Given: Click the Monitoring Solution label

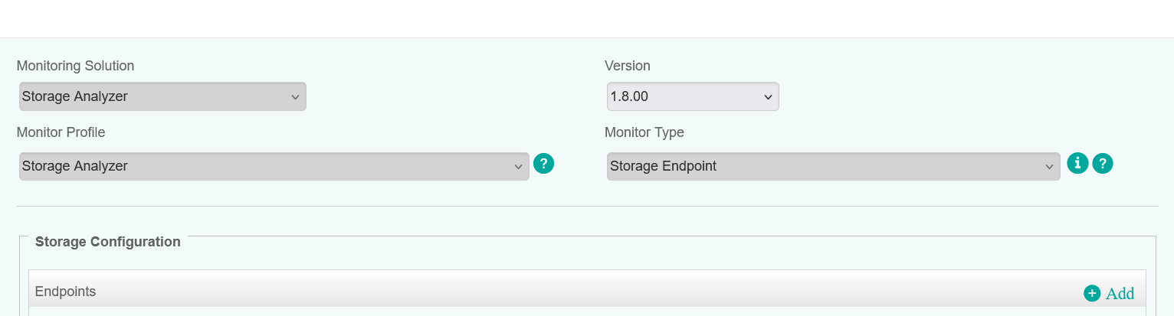Looking at the screenshot, I should [x=75, y=66].
